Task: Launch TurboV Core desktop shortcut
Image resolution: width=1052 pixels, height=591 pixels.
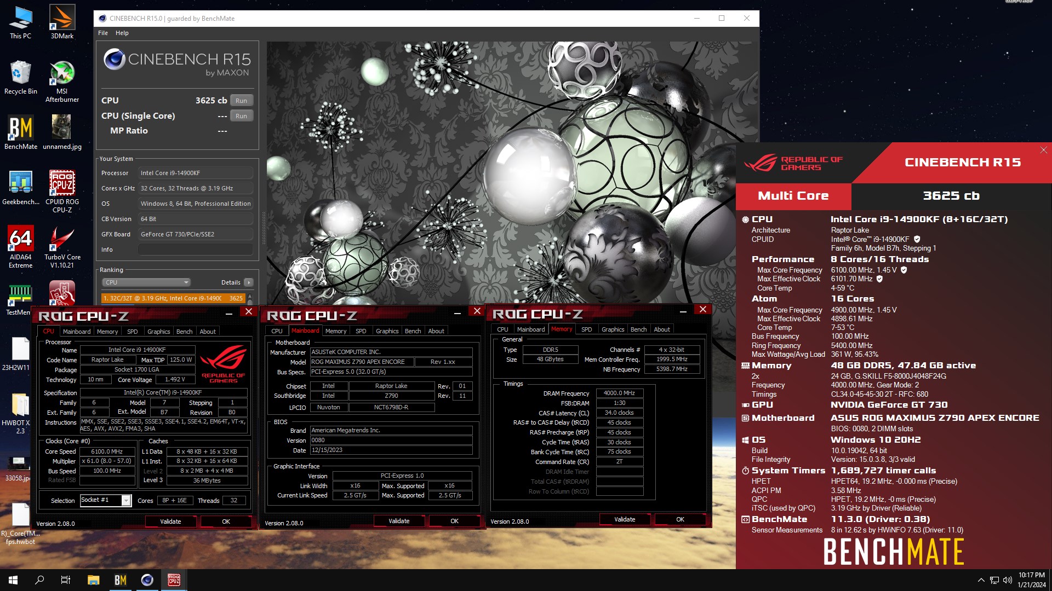Action: pyautogui.click(x=62, y=247)
